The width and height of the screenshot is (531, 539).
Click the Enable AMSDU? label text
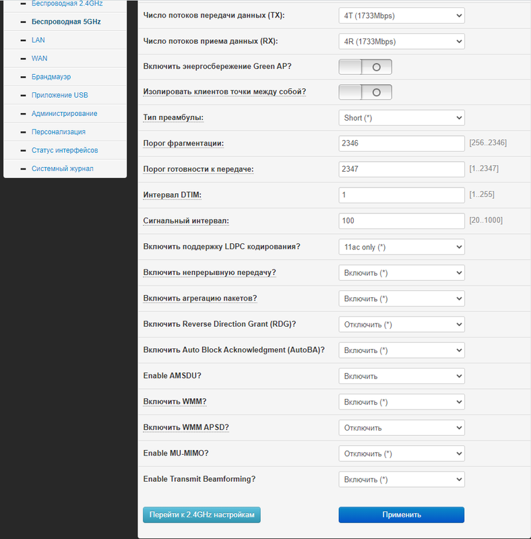[172, 375]
